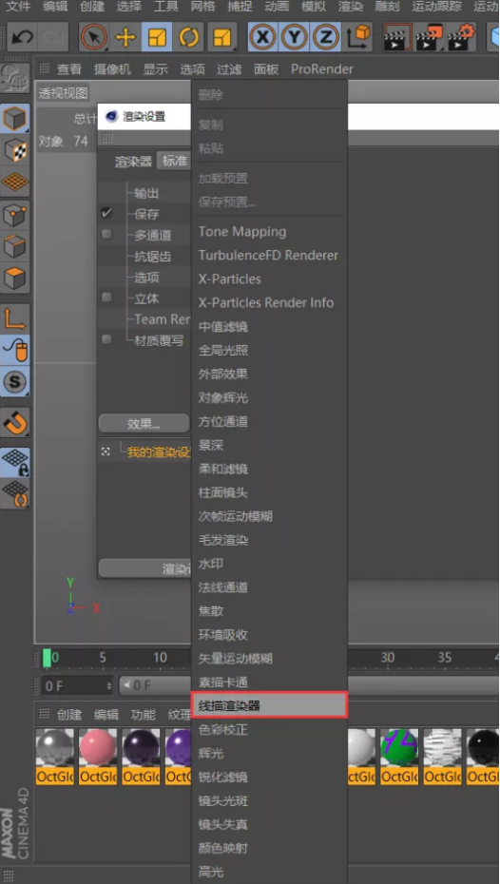Enable the Workplane mode orange grid
Screen dimensions: 500x884
[15, 182]
